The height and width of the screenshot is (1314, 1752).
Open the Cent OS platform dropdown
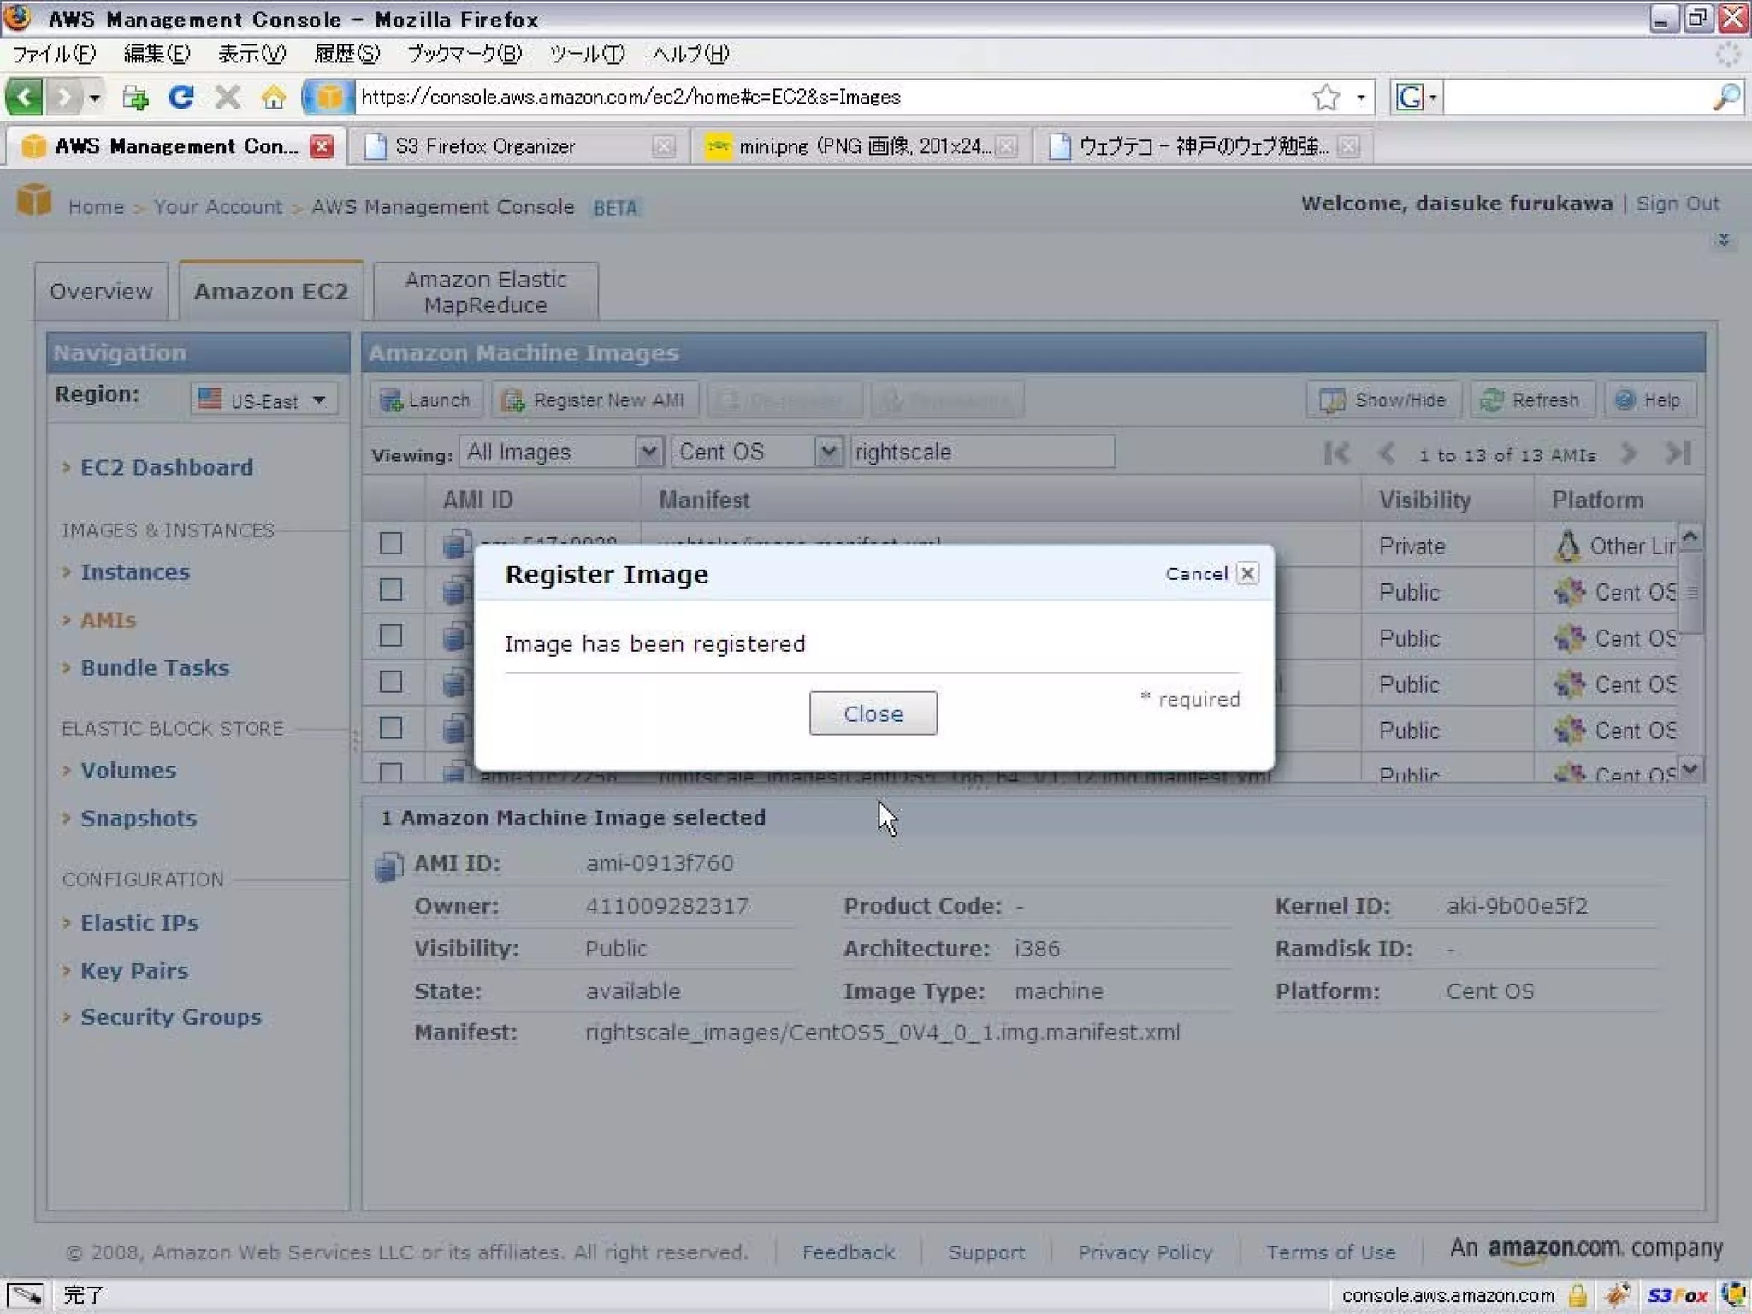[x=757, y=452]
